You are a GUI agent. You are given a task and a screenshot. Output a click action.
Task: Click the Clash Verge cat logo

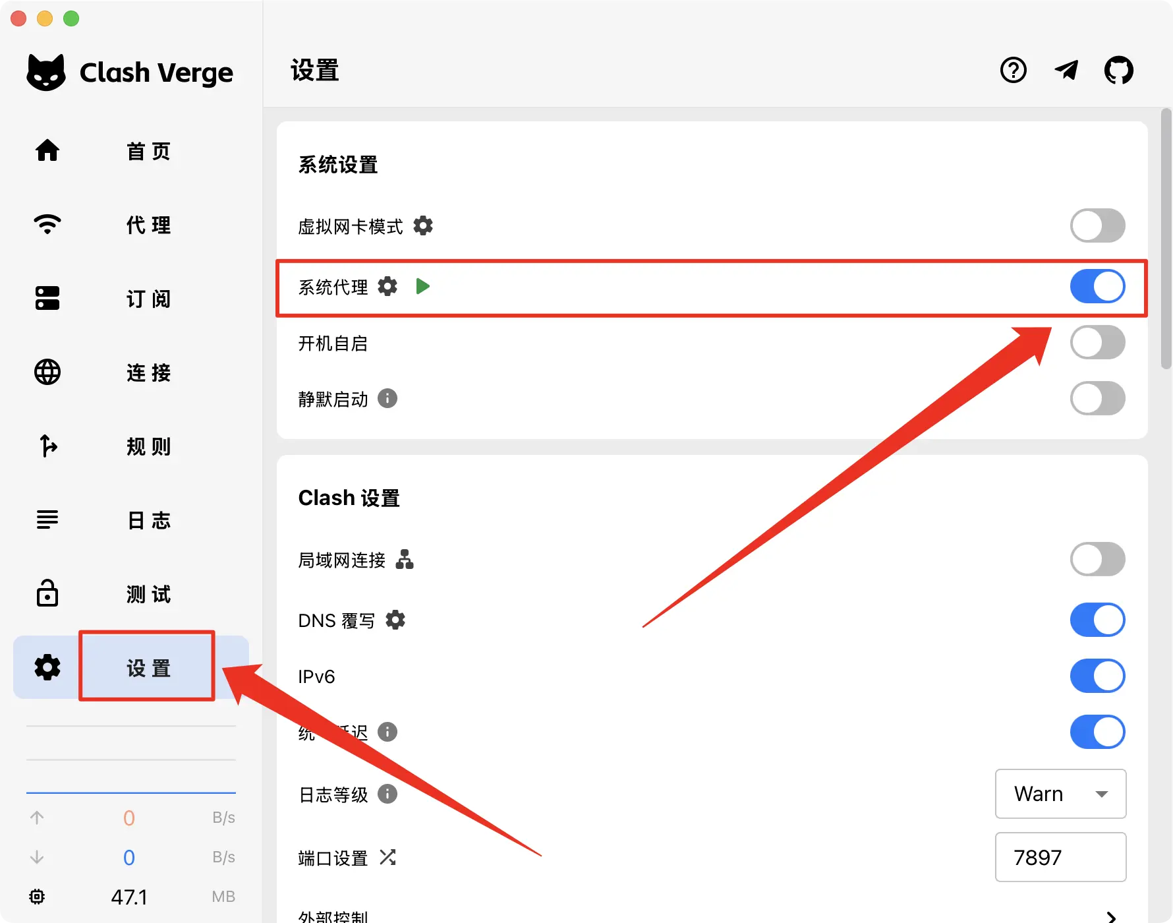(46, 72)
